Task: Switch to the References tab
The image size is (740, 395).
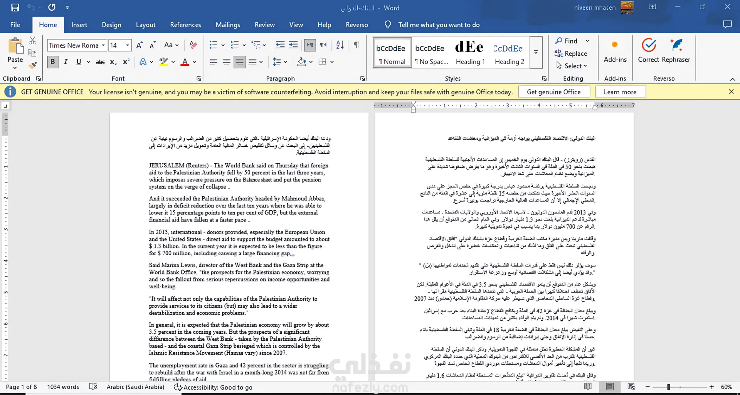Action: [185, 25]
